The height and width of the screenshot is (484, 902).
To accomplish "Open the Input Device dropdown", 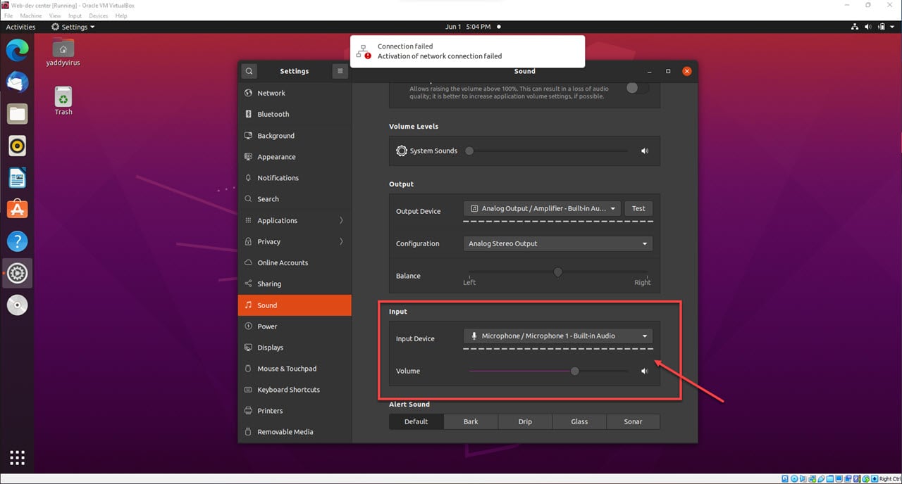I will [x=557, y=336].
